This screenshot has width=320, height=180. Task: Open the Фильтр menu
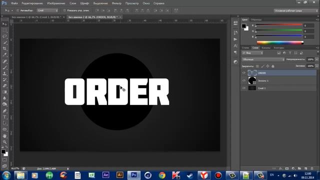116,3
